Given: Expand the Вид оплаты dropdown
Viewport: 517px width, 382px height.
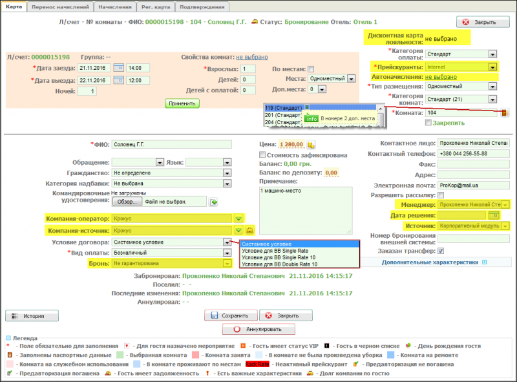Looking at the screenshot, I should (x=227, y=253).
